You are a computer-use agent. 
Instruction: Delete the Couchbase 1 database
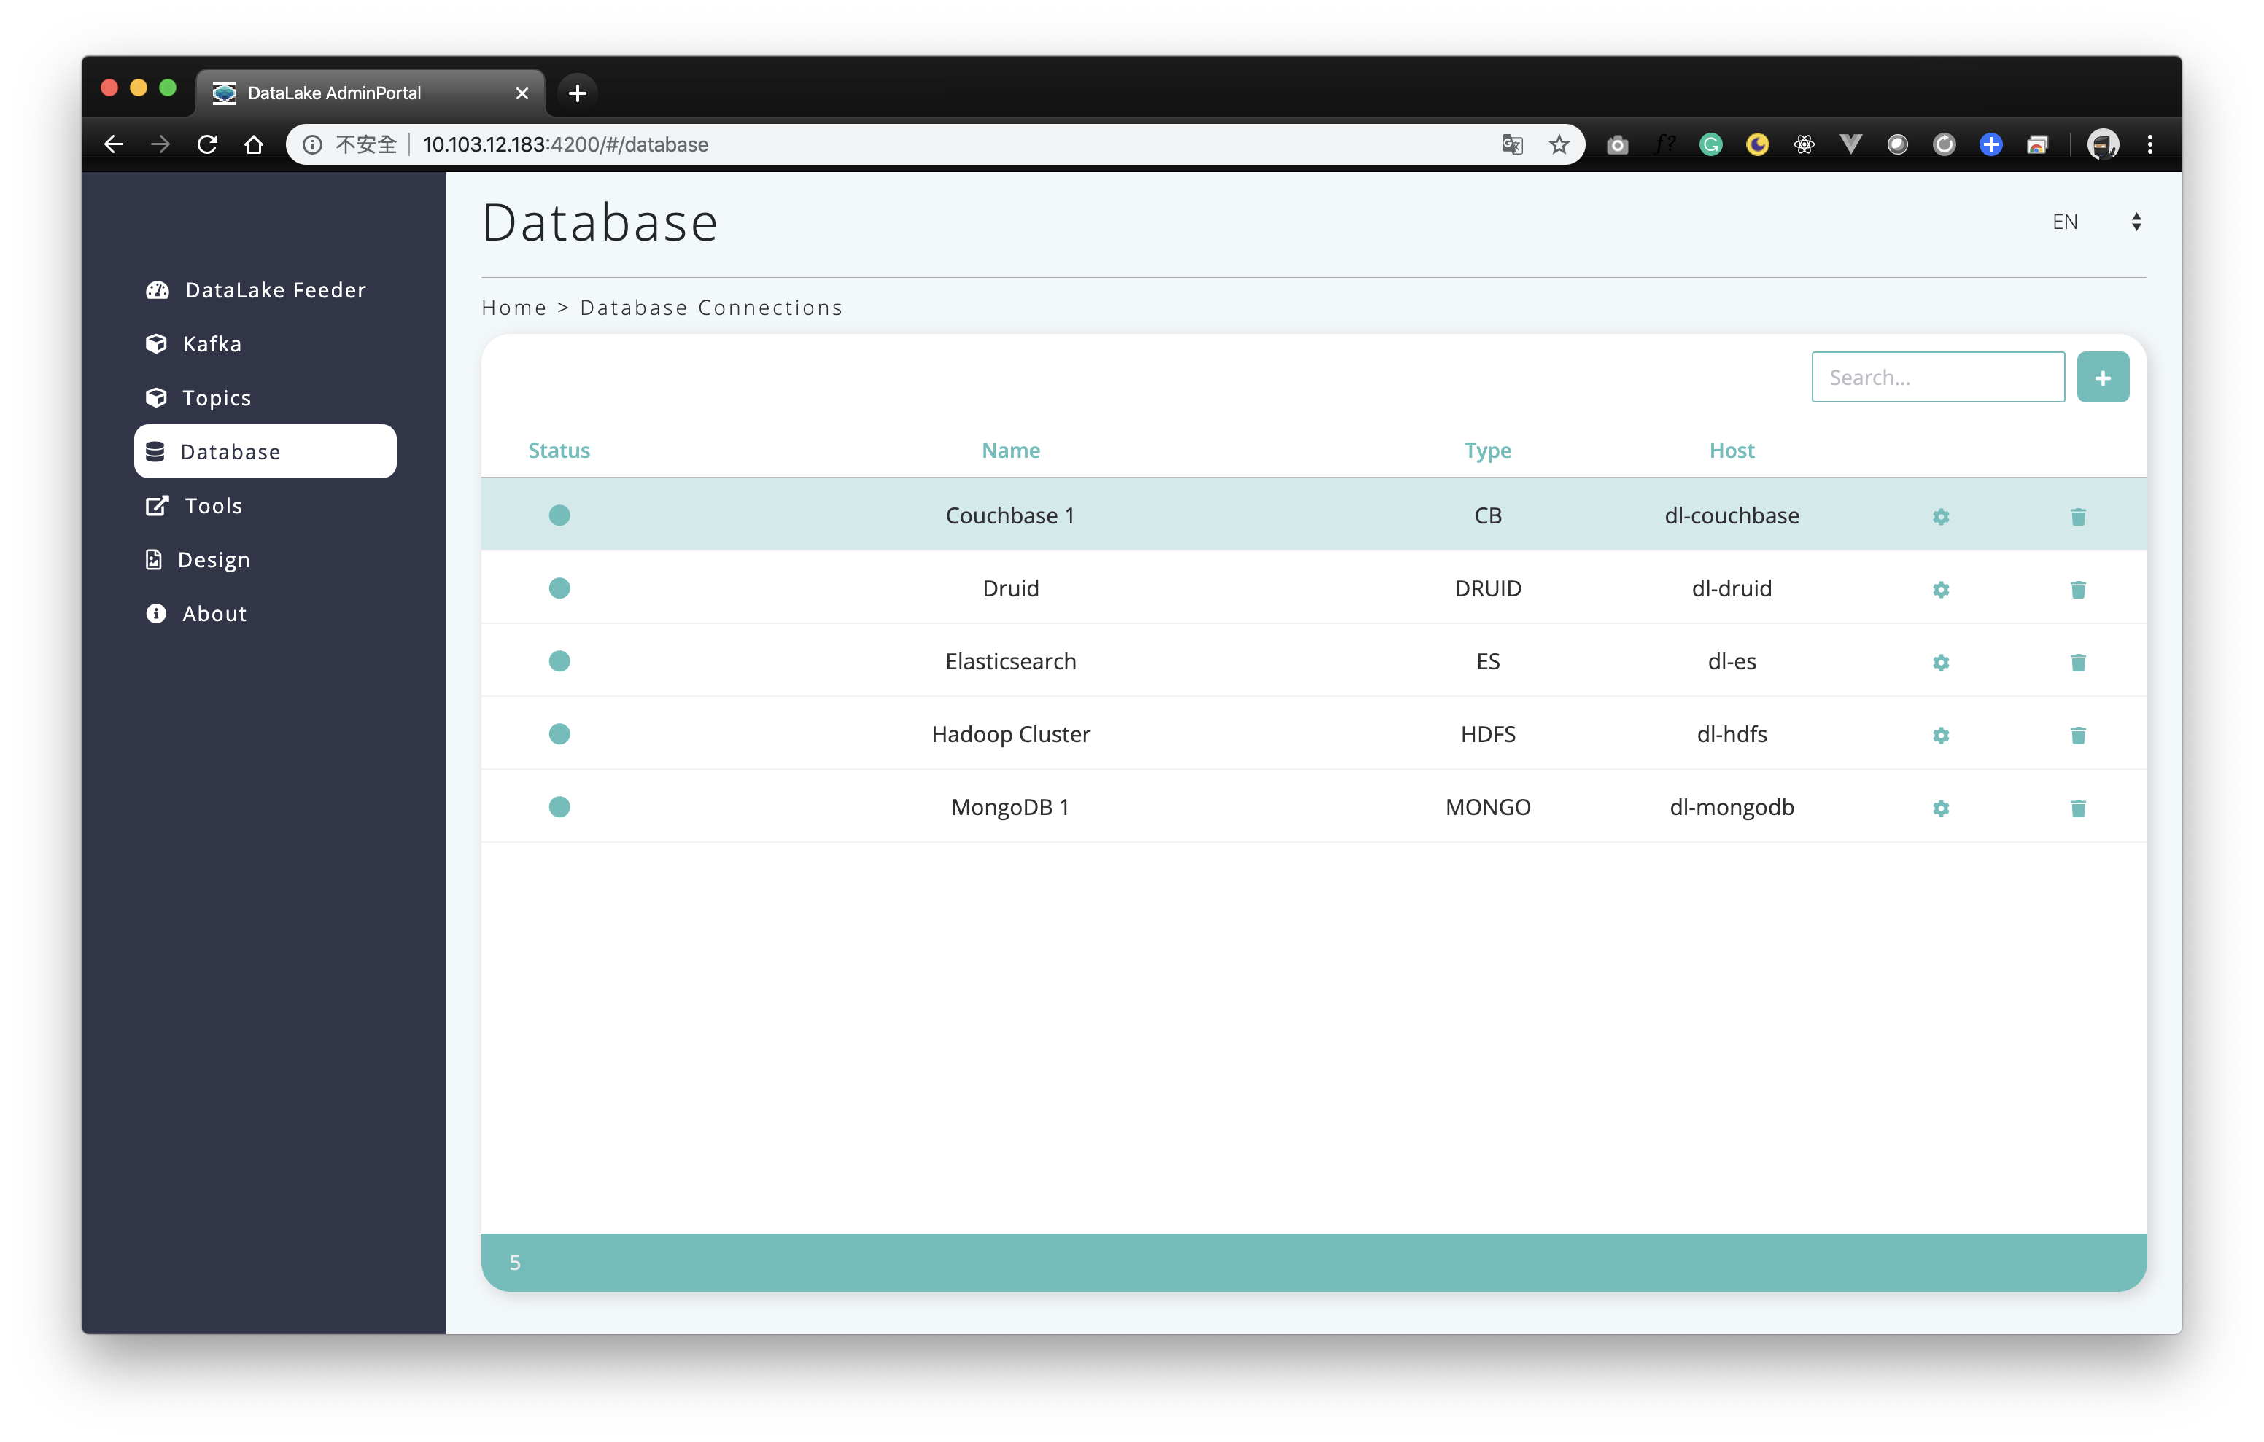click(x=2078, y=516)
